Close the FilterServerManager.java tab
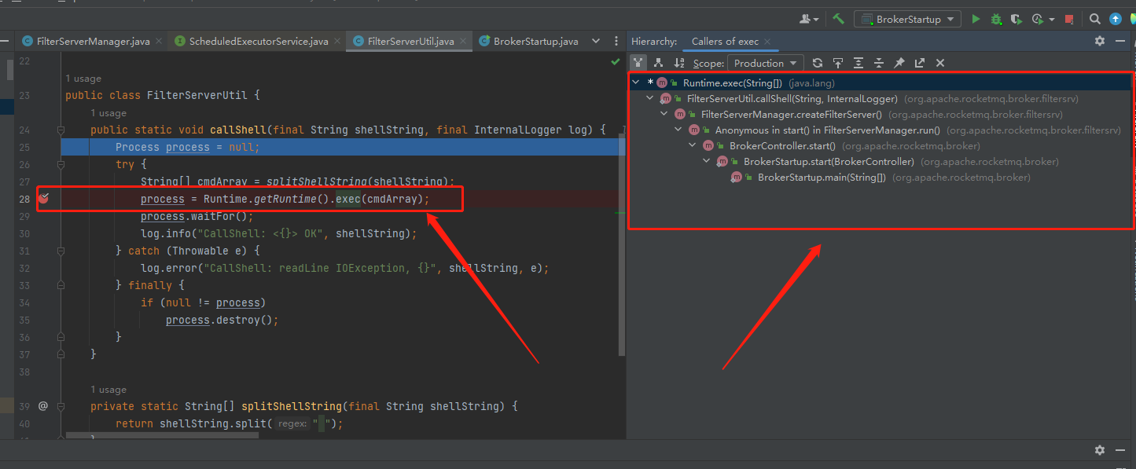Viewport: 1136px width, 469px height. (159, 41)
